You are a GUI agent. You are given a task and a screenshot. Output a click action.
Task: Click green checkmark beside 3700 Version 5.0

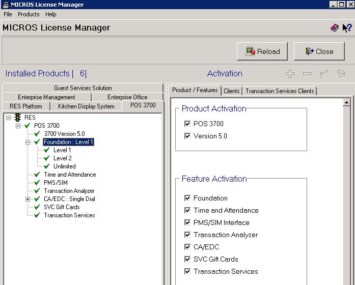point(37,134)
